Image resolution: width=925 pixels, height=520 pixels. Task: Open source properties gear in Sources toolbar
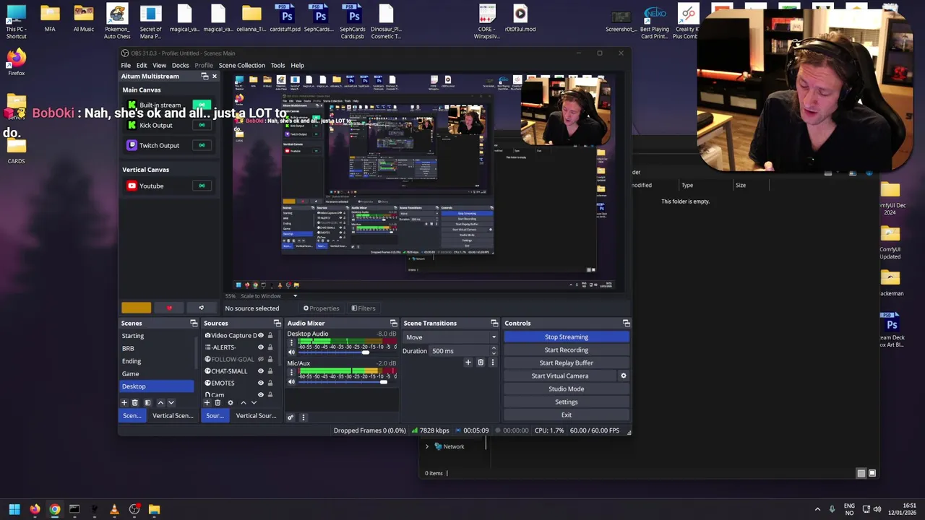pos(231,402)
